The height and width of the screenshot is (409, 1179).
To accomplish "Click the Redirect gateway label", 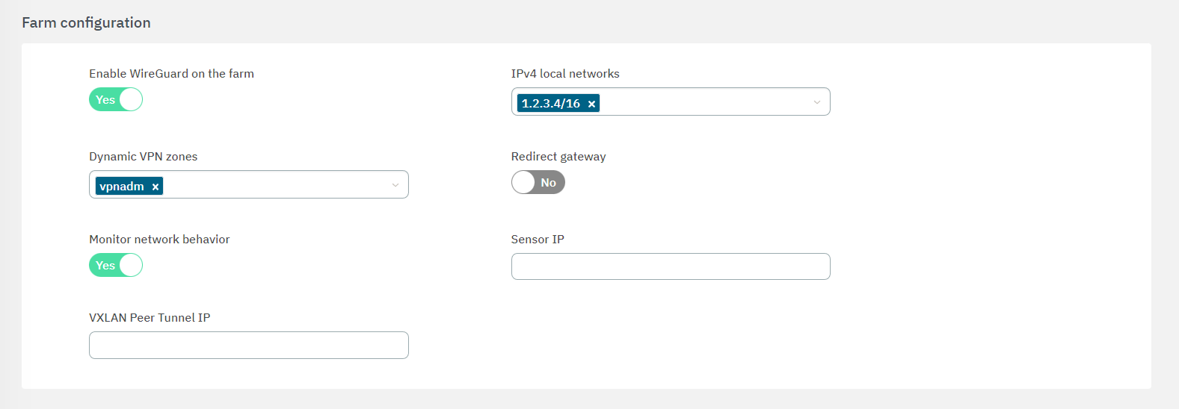I will tap(558, 156).
